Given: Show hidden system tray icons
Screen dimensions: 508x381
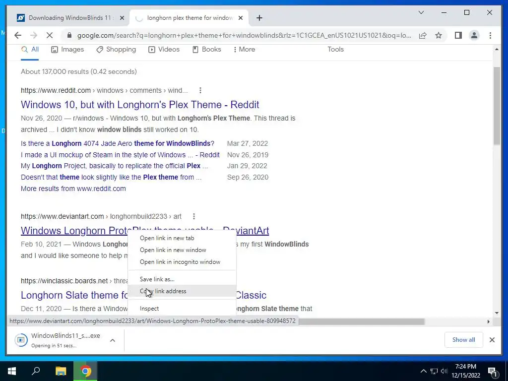Looking at the screenshot, I should (423, 371).
